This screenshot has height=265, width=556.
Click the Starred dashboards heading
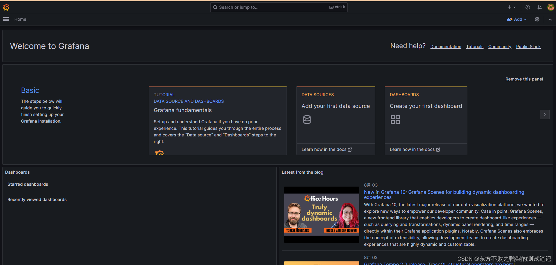click(28, 184)
